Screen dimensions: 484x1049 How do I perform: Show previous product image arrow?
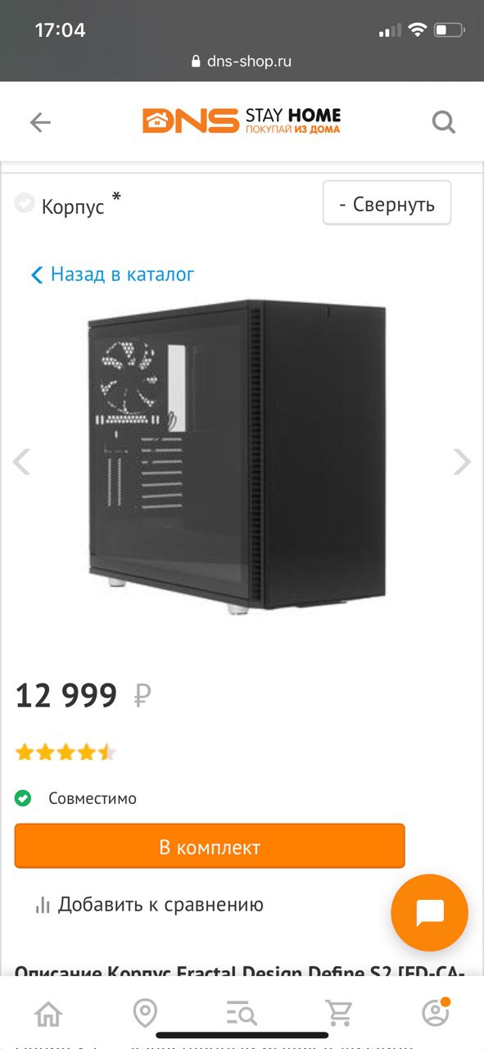21,461
